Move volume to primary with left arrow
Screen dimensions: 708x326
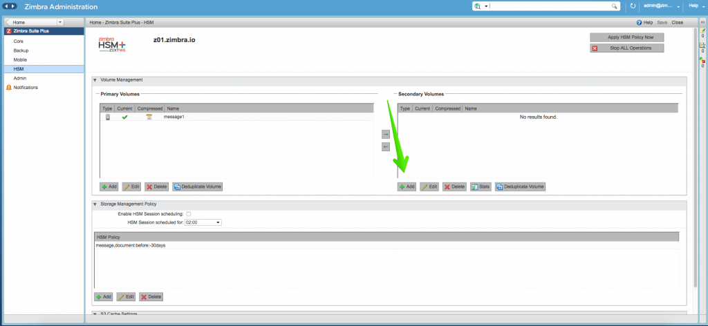[386, 147]
